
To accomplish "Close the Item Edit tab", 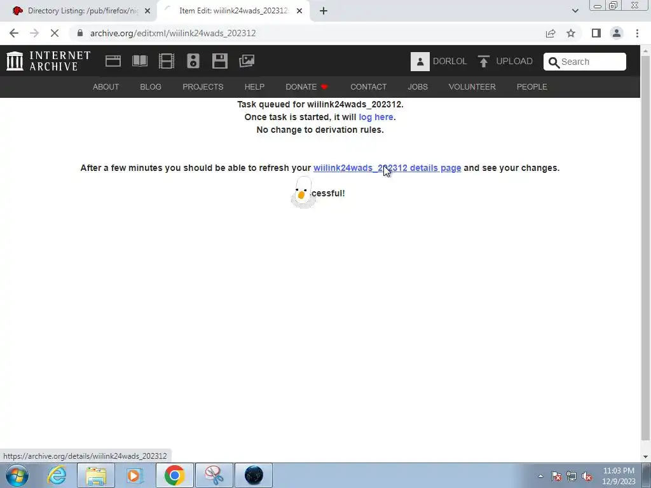I will pos(299,11).
